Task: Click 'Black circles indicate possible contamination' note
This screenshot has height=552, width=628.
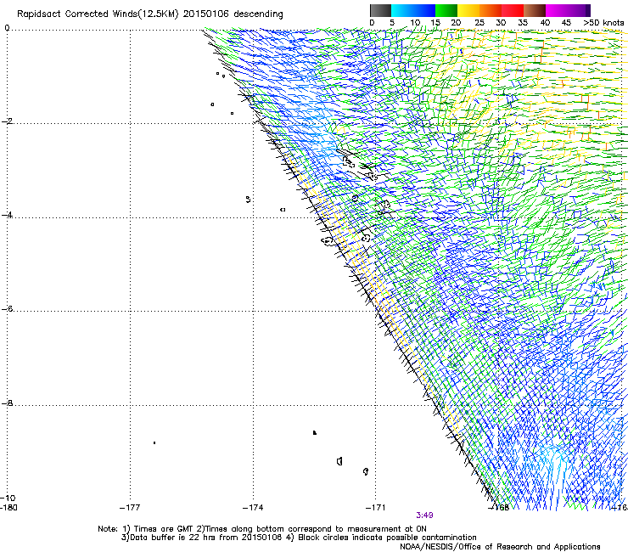Action: [x=387, y=538]
